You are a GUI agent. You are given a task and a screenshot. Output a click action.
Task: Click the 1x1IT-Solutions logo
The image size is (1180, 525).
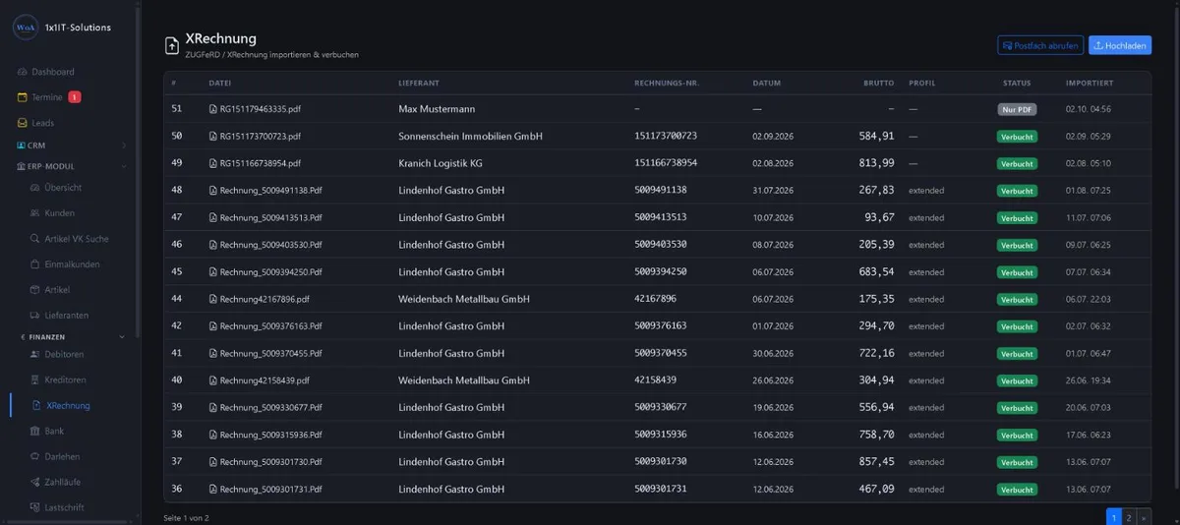[25, 28]
